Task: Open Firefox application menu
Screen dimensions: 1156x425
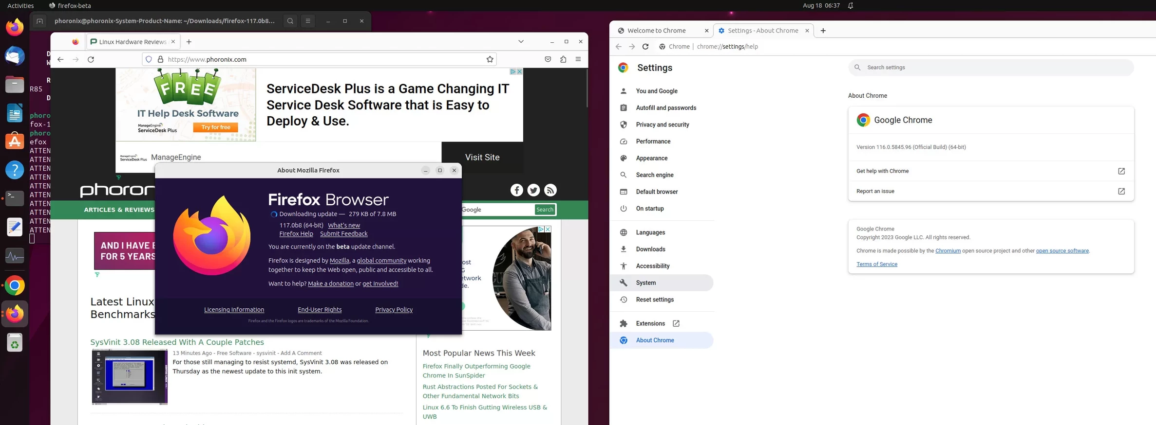Action: [x=578, y=59]
